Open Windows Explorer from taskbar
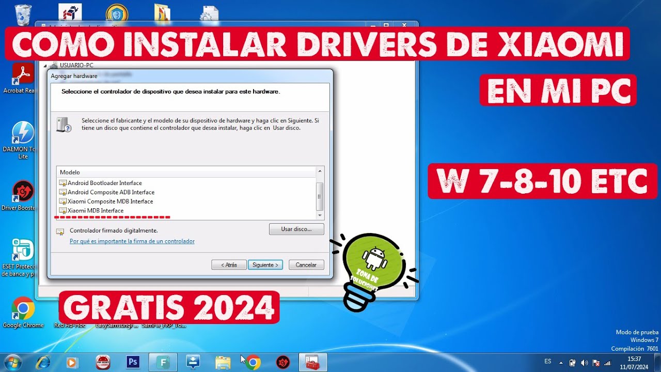This screenshot has width=661, height=372. coord(223,362)
